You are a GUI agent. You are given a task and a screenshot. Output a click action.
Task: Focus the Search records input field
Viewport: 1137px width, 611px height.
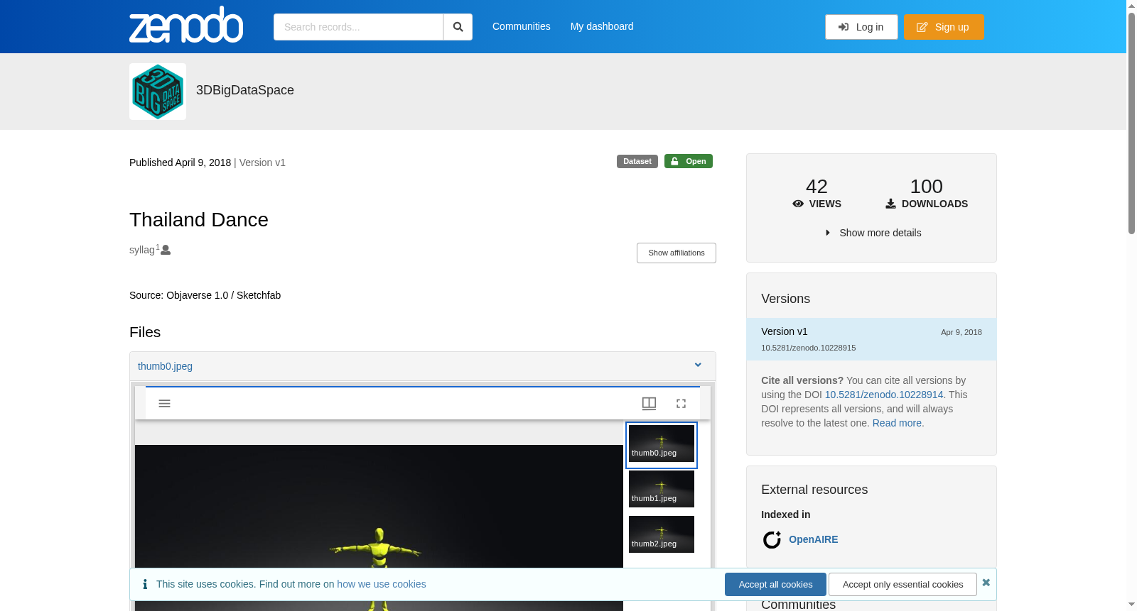(x=358, y=27)
